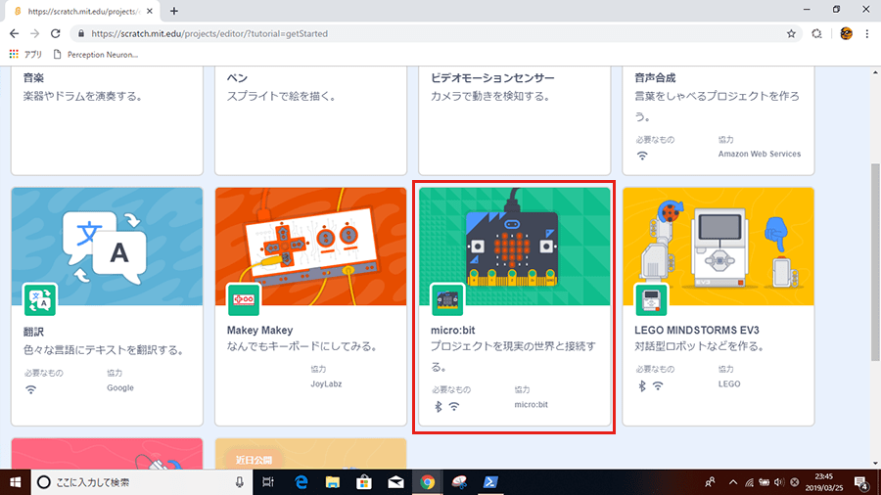
Task: Click the taskbar microphone icon
Action: (240, 482)
